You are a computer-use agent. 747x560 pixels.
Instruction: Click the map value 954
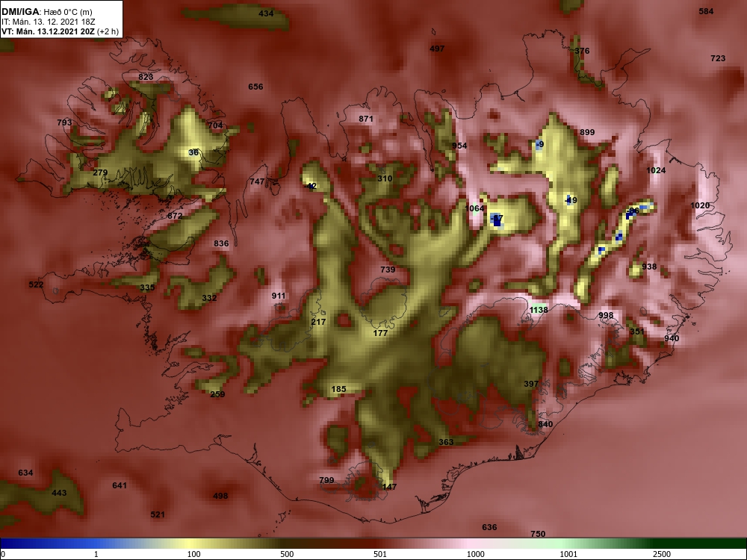pos(459,146)
